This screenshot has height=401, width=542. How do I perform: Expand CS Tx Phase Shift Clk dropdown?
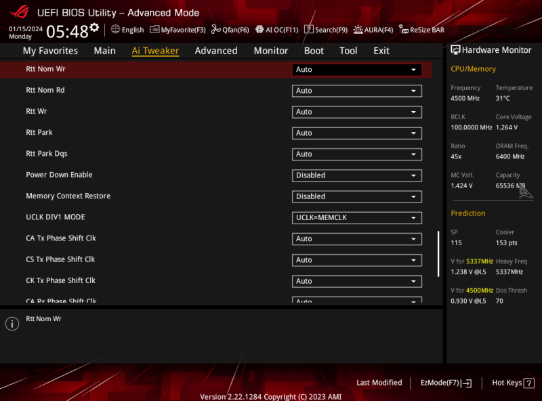tap(357, 260)
